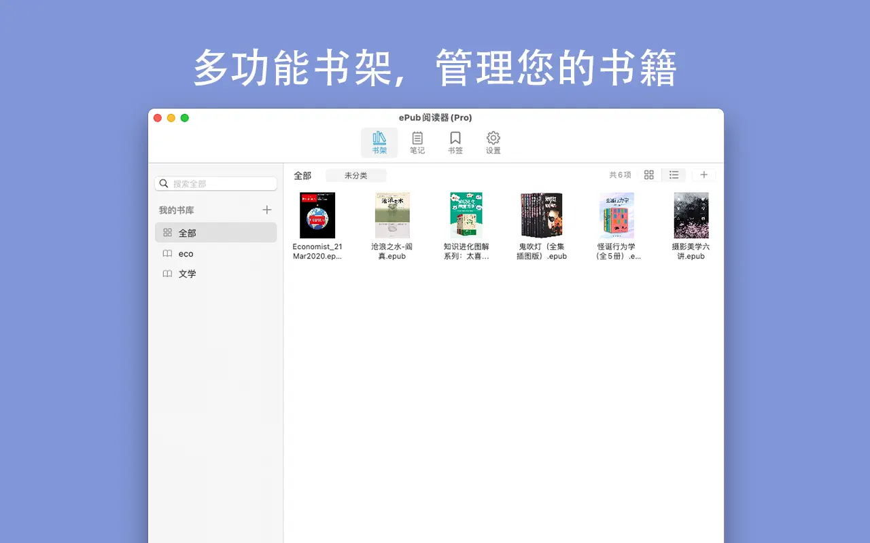This screenshot has height=543, width=870.
Task: Toggle grid icon beside 全部 in sidebar
Action: coord(167,233)
